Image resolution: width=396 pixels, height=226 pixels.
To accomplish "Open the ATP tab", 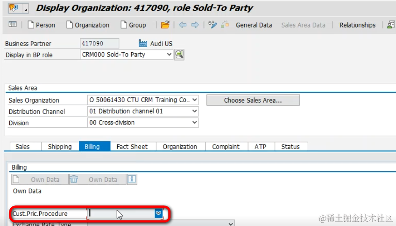I will pos(262,147).
